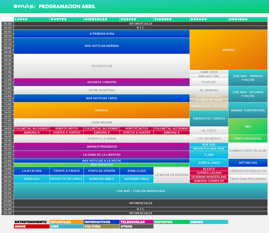Image resolution: width=269 pixels, height=233 pixels.
Task: Select the LA BITÁCORA slot
Action: coord(32,171)
